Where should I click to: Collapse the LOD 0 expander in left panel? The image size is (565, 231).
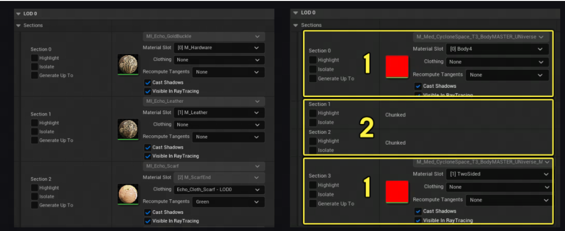tap(18, 14)
